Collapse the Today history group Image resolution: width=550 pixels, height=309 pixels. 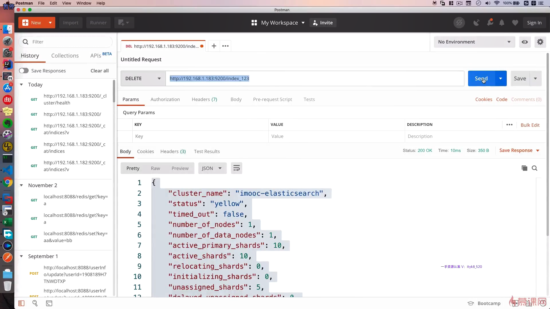[21, 85]
